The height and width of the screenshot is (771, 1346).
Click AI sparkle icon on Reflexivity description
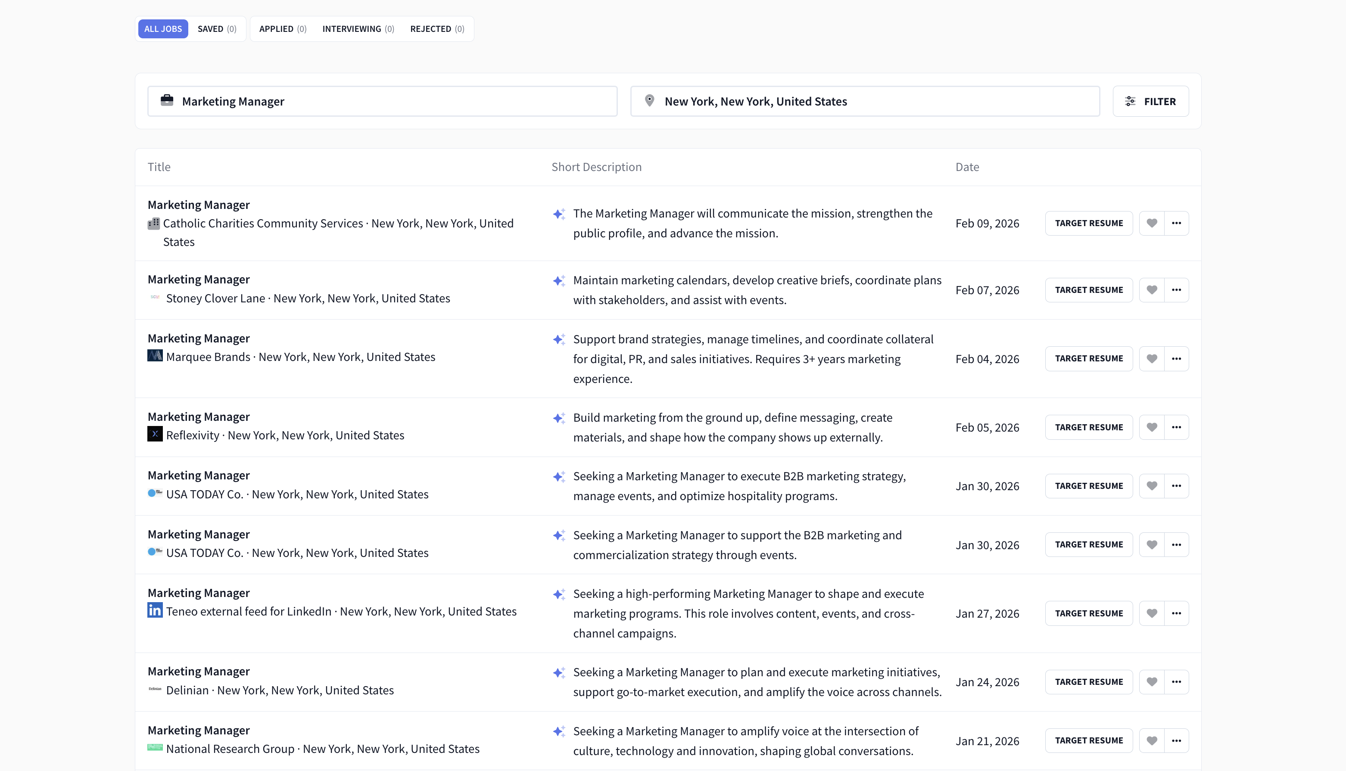pyautogui.click(x=559, y=418)
